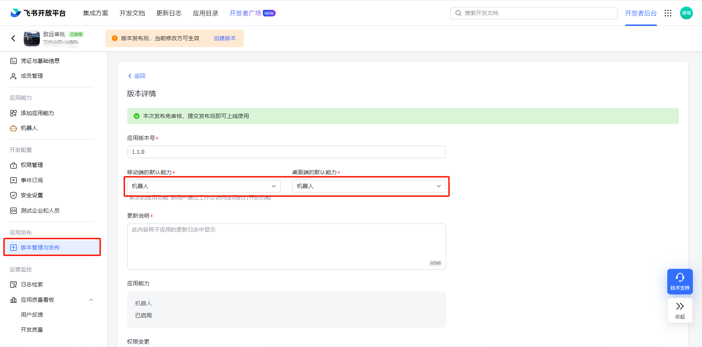Open 安全设置 shield item in sidebar
Viewport: 702px width, 347px height.
coord(31,195)
